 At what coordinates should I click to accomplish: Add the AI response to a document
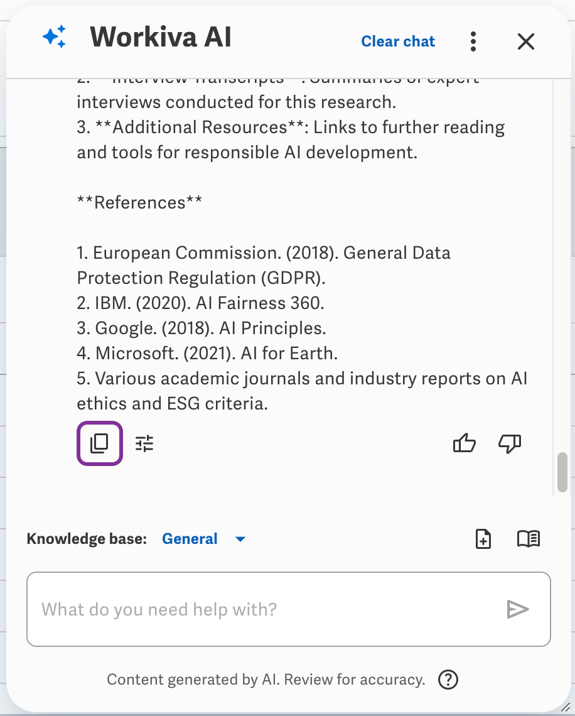point(483,538)
